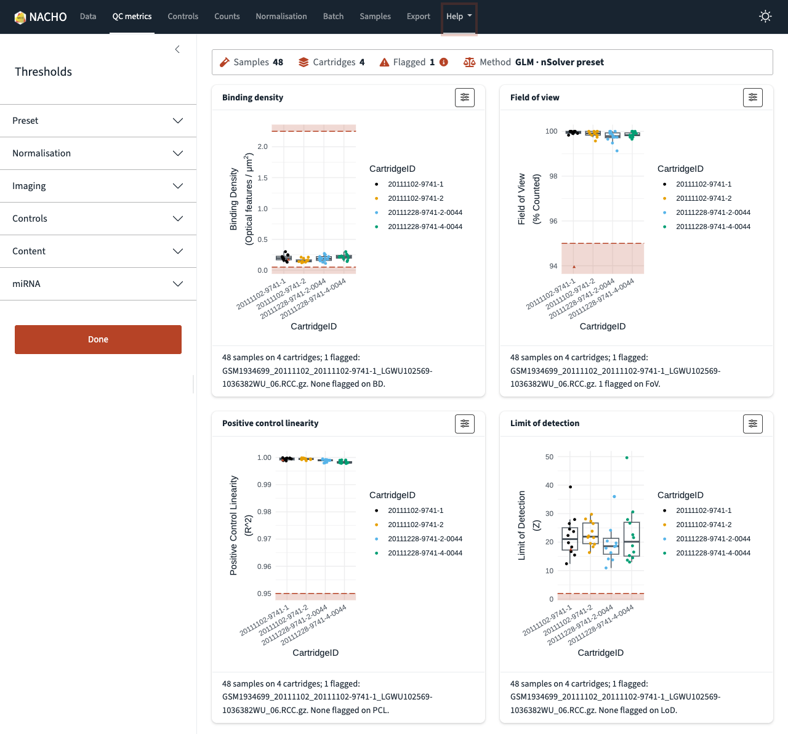Open Positive control linearity plot settings
The width and height of the screenshot is (788, 734).
click(x=465, y=424)
